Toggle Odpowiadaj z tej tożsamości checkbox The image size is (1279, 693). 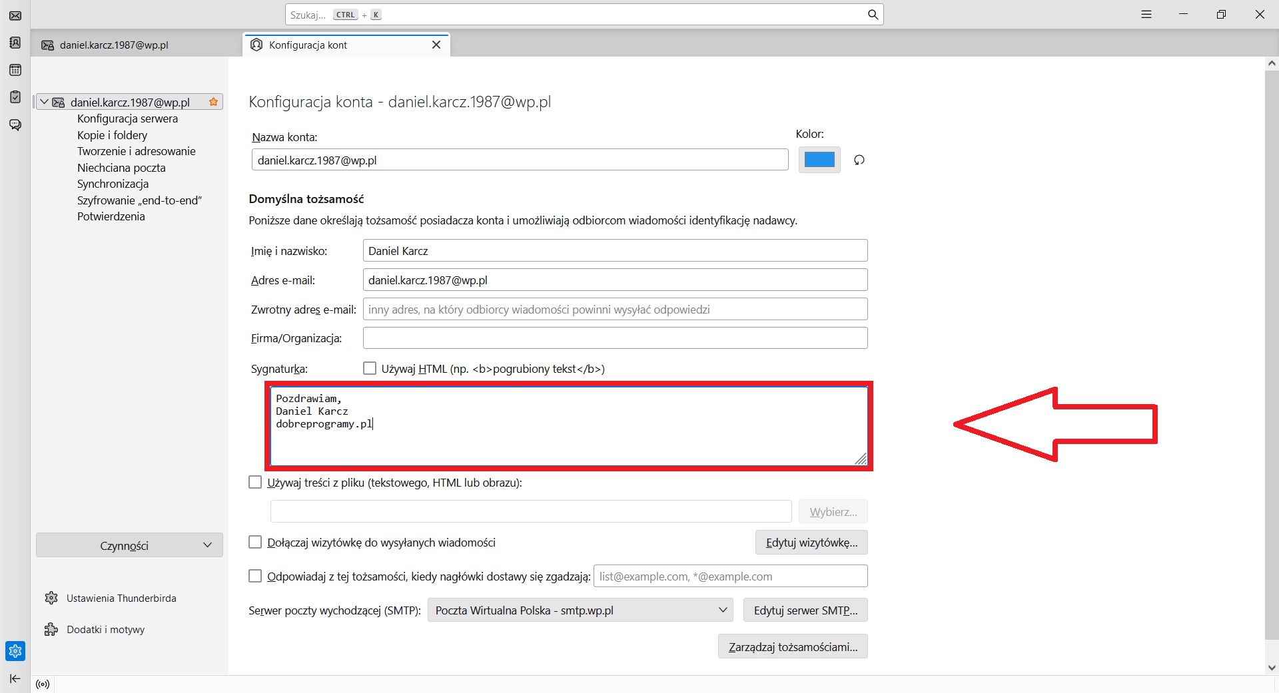pos(255,576)
